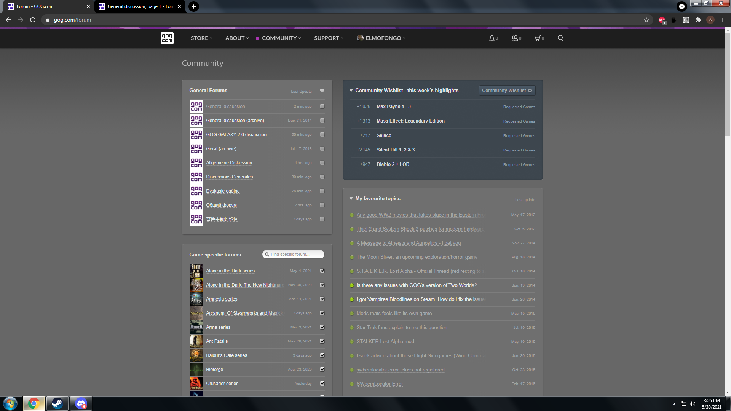Open the Arcanum: Of Steamworks and Magick forum
Image resolution: width=731 pixels, height=411 pixels.
(244, 313)
